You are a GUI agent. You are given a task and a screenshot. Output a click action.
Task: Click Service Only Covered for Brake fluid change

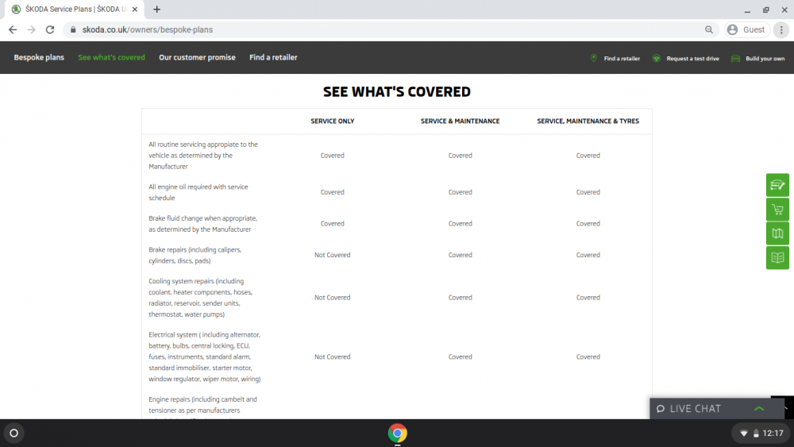[x=332, y=224]
